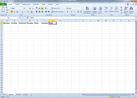The width and height of the screenshot is (137, 98).
Task: Apply the yellow Fill Color bucket
Action: coord(28,12)
